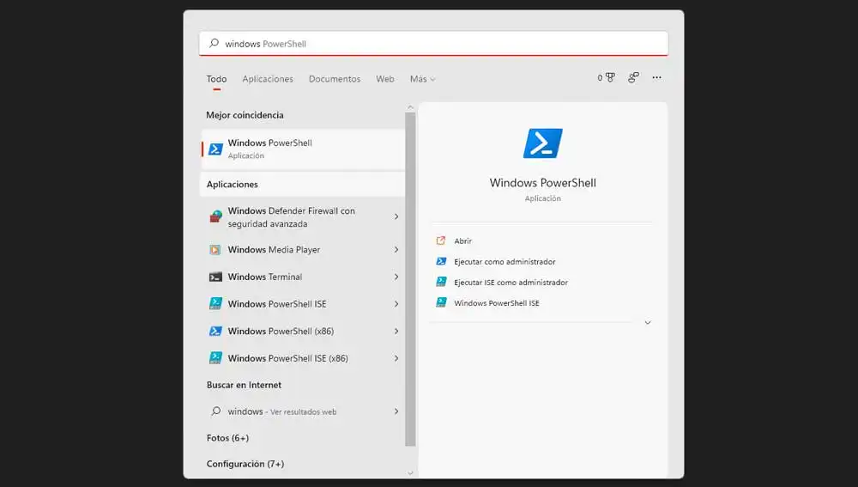
Task: Choose Abrir to open PowerShell
Action: (x=463, y=241)
